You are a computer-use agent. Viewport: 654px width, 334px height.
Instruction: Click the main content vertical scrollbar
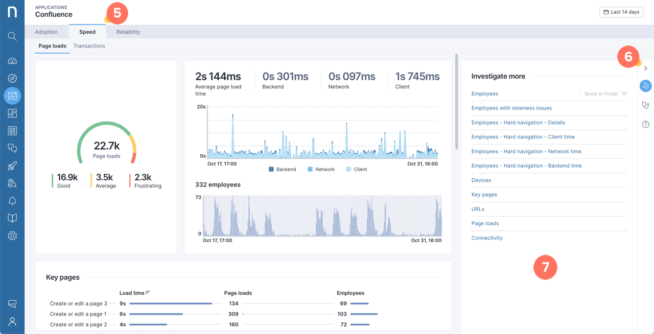[457, 101]
